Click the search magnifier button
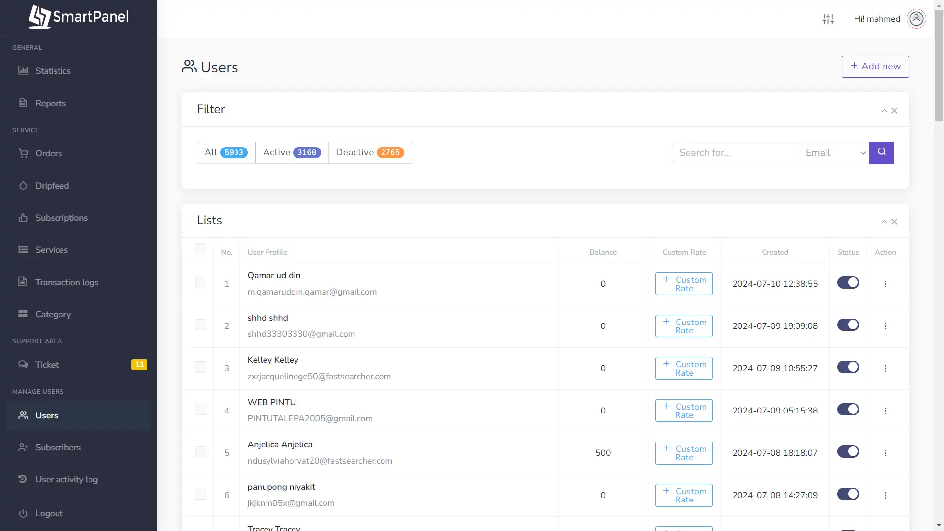This screenshot has width=944, height=531. 882,152
